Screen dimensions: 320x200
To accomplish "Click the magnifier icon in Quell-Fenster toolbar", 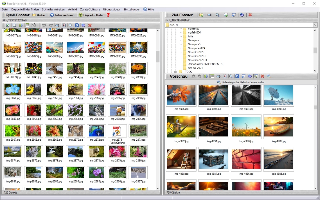I will (x=70, y=25).
